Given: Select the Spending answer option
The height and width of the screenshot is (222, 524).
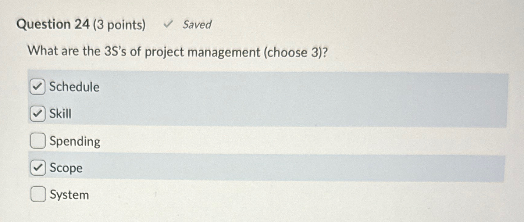Looking at the screenshot, I should (75, 141).
